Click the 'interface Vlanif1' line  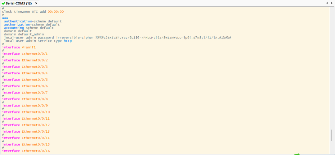(19, 47)
